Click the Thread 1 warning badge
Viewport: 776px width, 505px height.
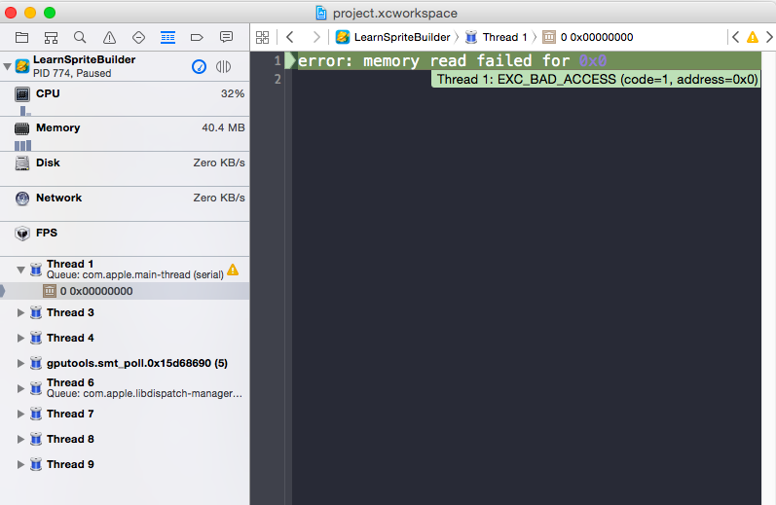[x=233, y=271]
